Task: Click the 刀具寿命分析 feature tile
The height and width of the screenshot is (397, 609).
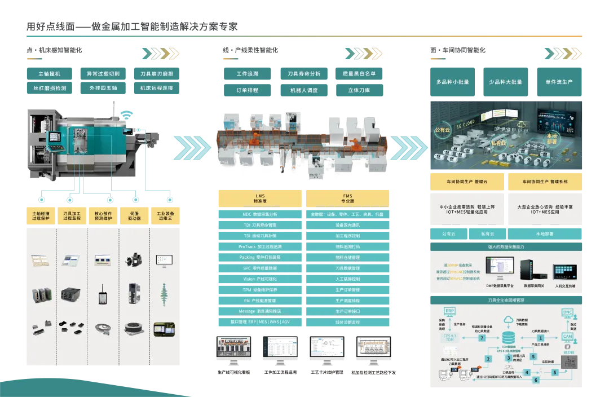Action: click(x=304, y=74)
